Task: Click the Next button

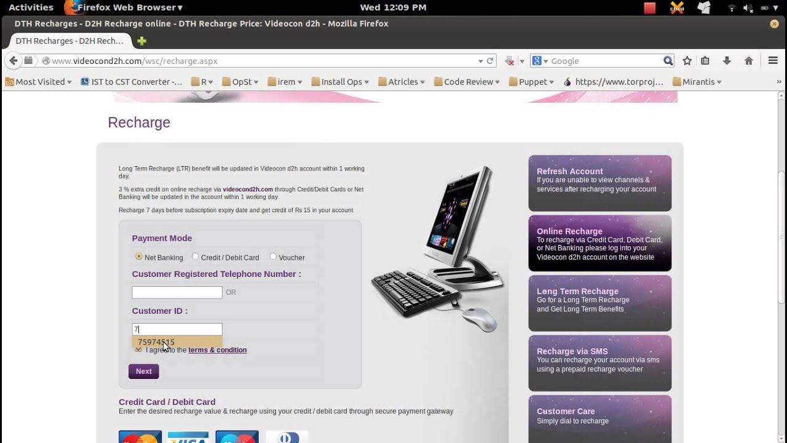Action: click(144, 372)
